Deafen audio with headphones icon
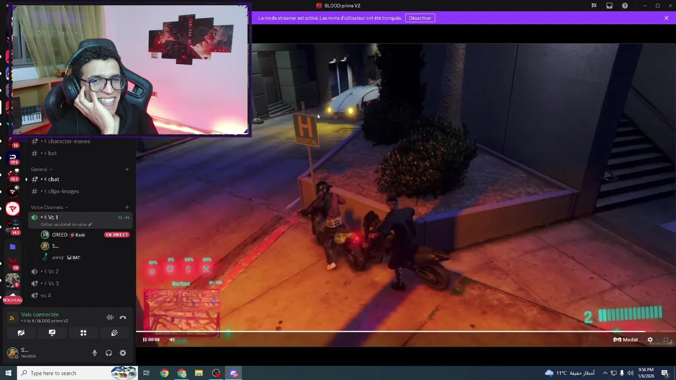The height and width of the screenshot is (380, 676). (x=109, y=353)
